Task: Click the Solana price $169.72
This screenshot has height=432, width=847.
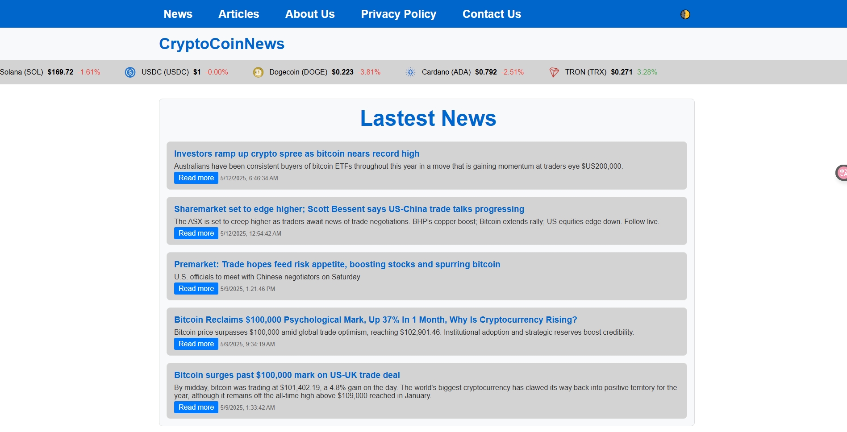Action: point(60,72)
